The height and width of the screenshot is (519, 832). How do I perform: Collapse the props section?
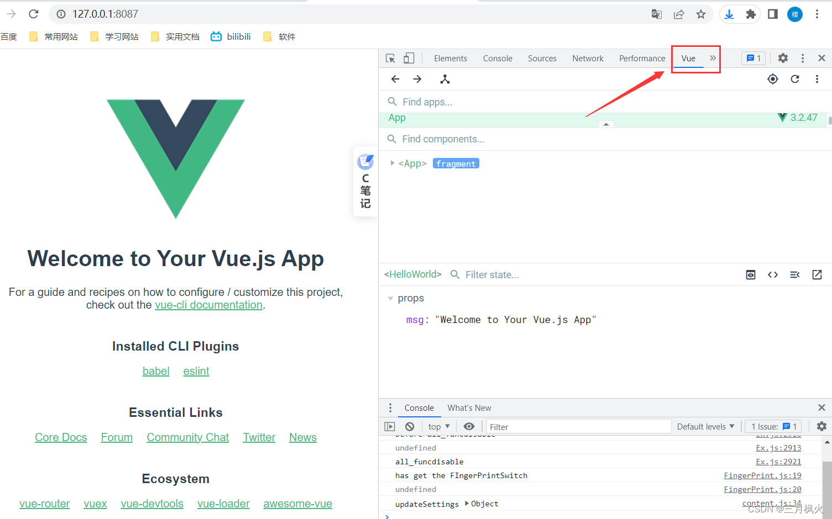pos(390,299)
